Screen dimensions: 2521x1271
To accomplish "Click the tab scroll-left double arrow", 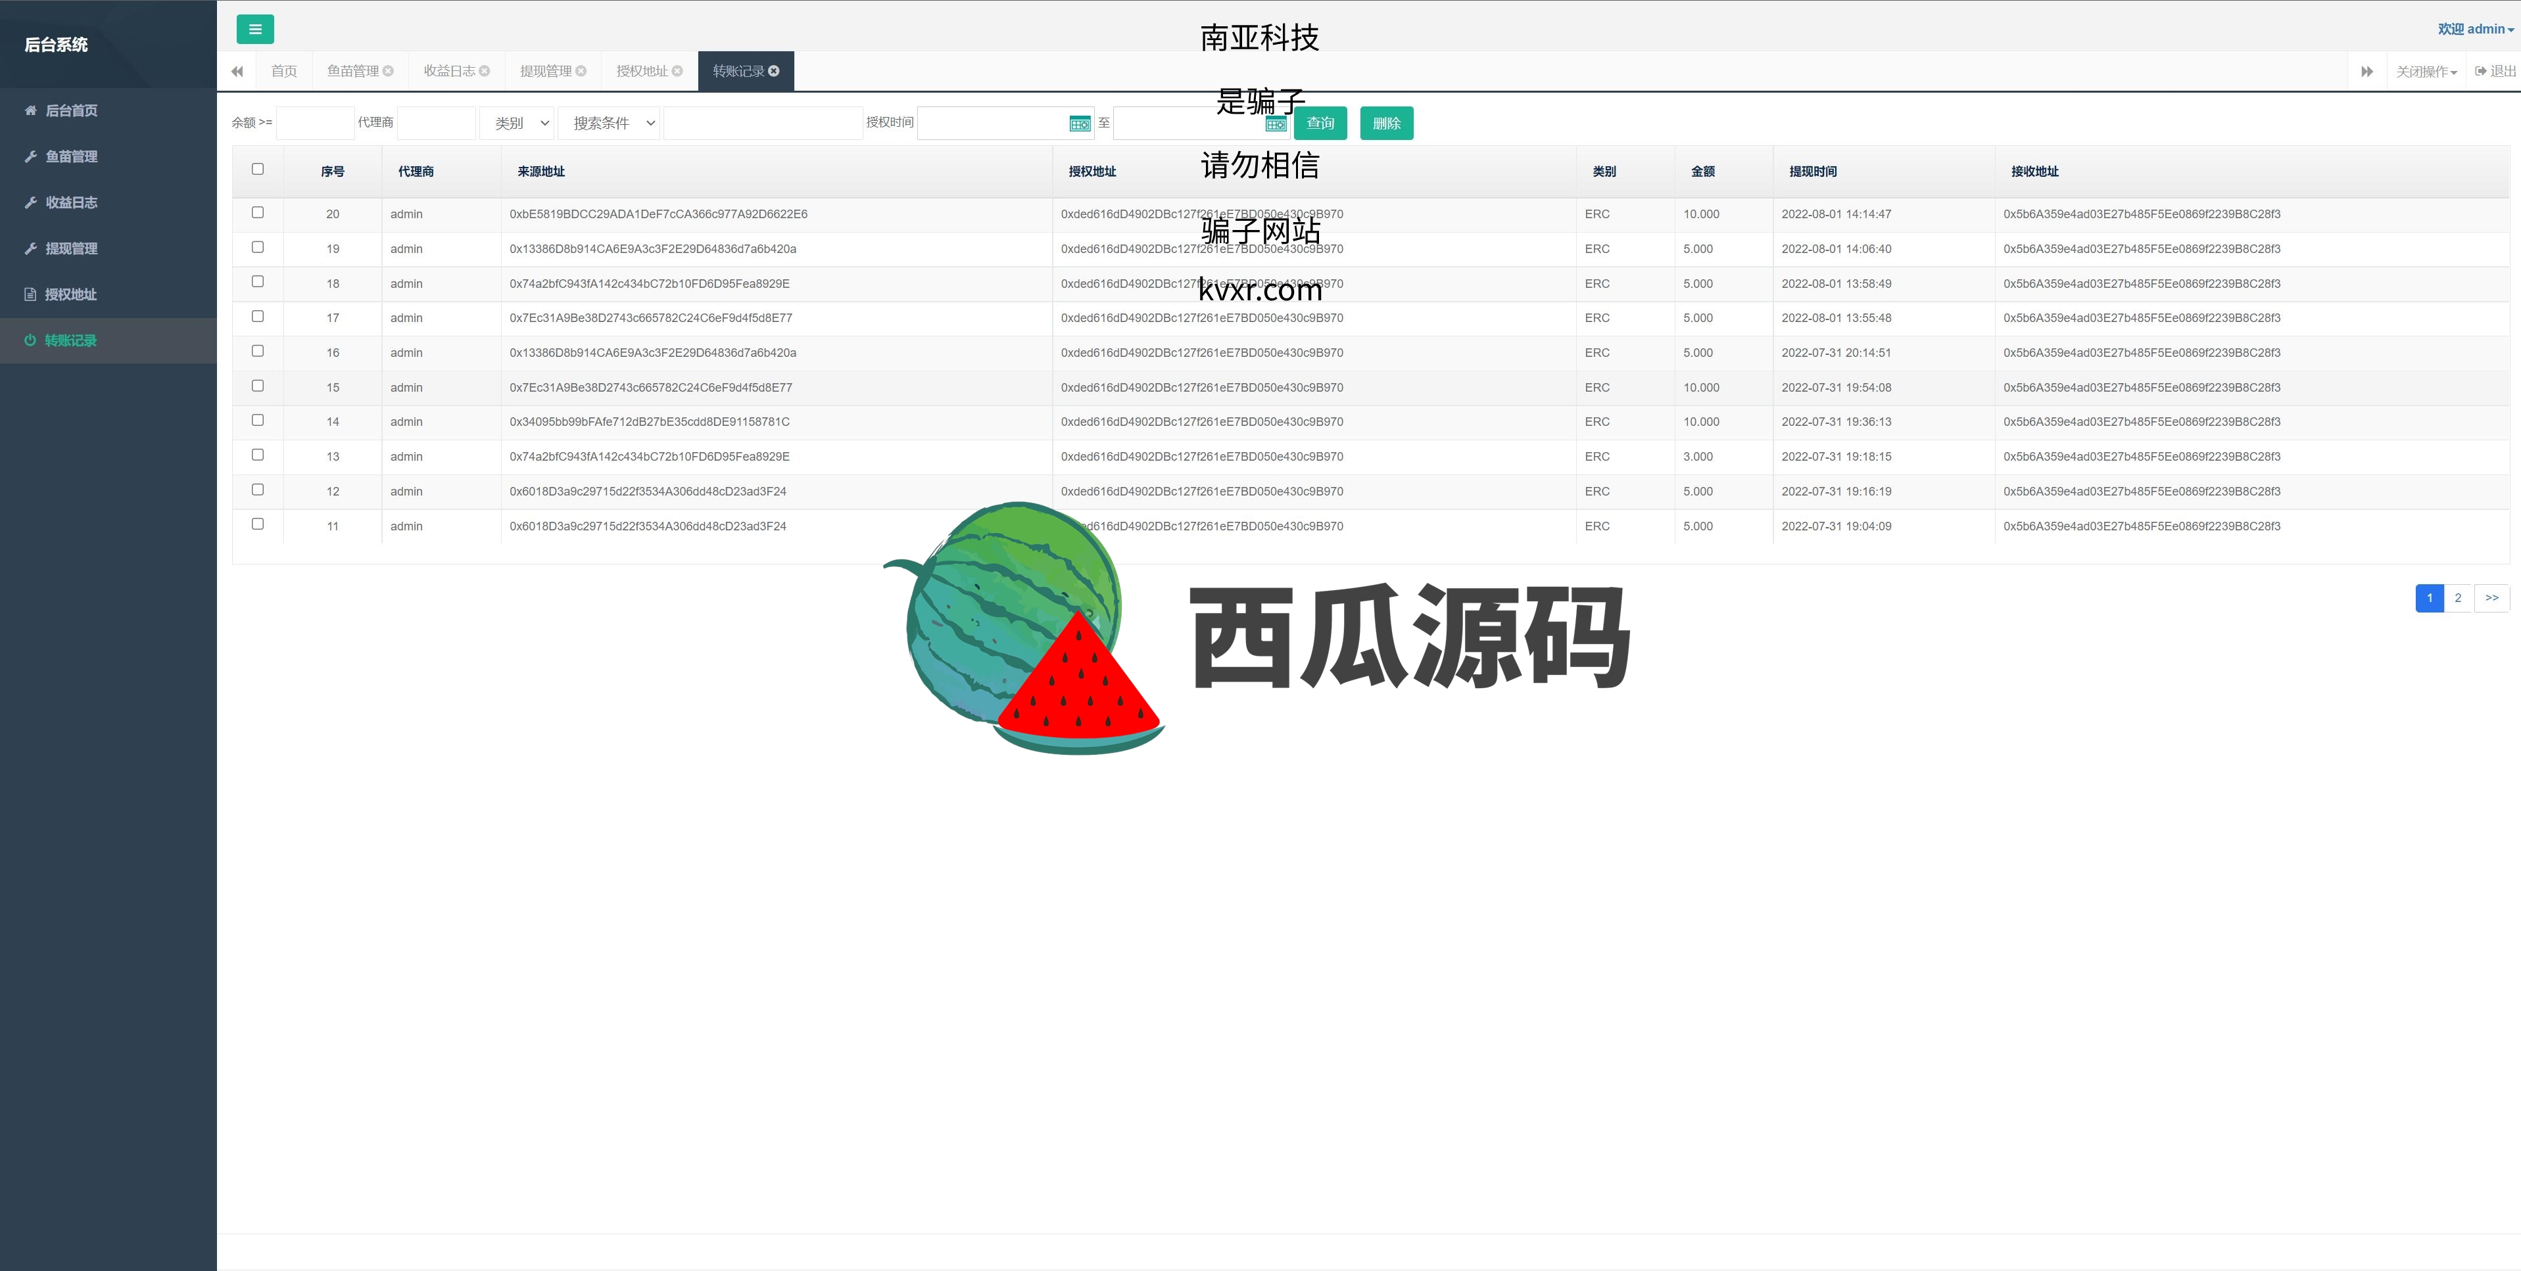I will tap(237, 72).
